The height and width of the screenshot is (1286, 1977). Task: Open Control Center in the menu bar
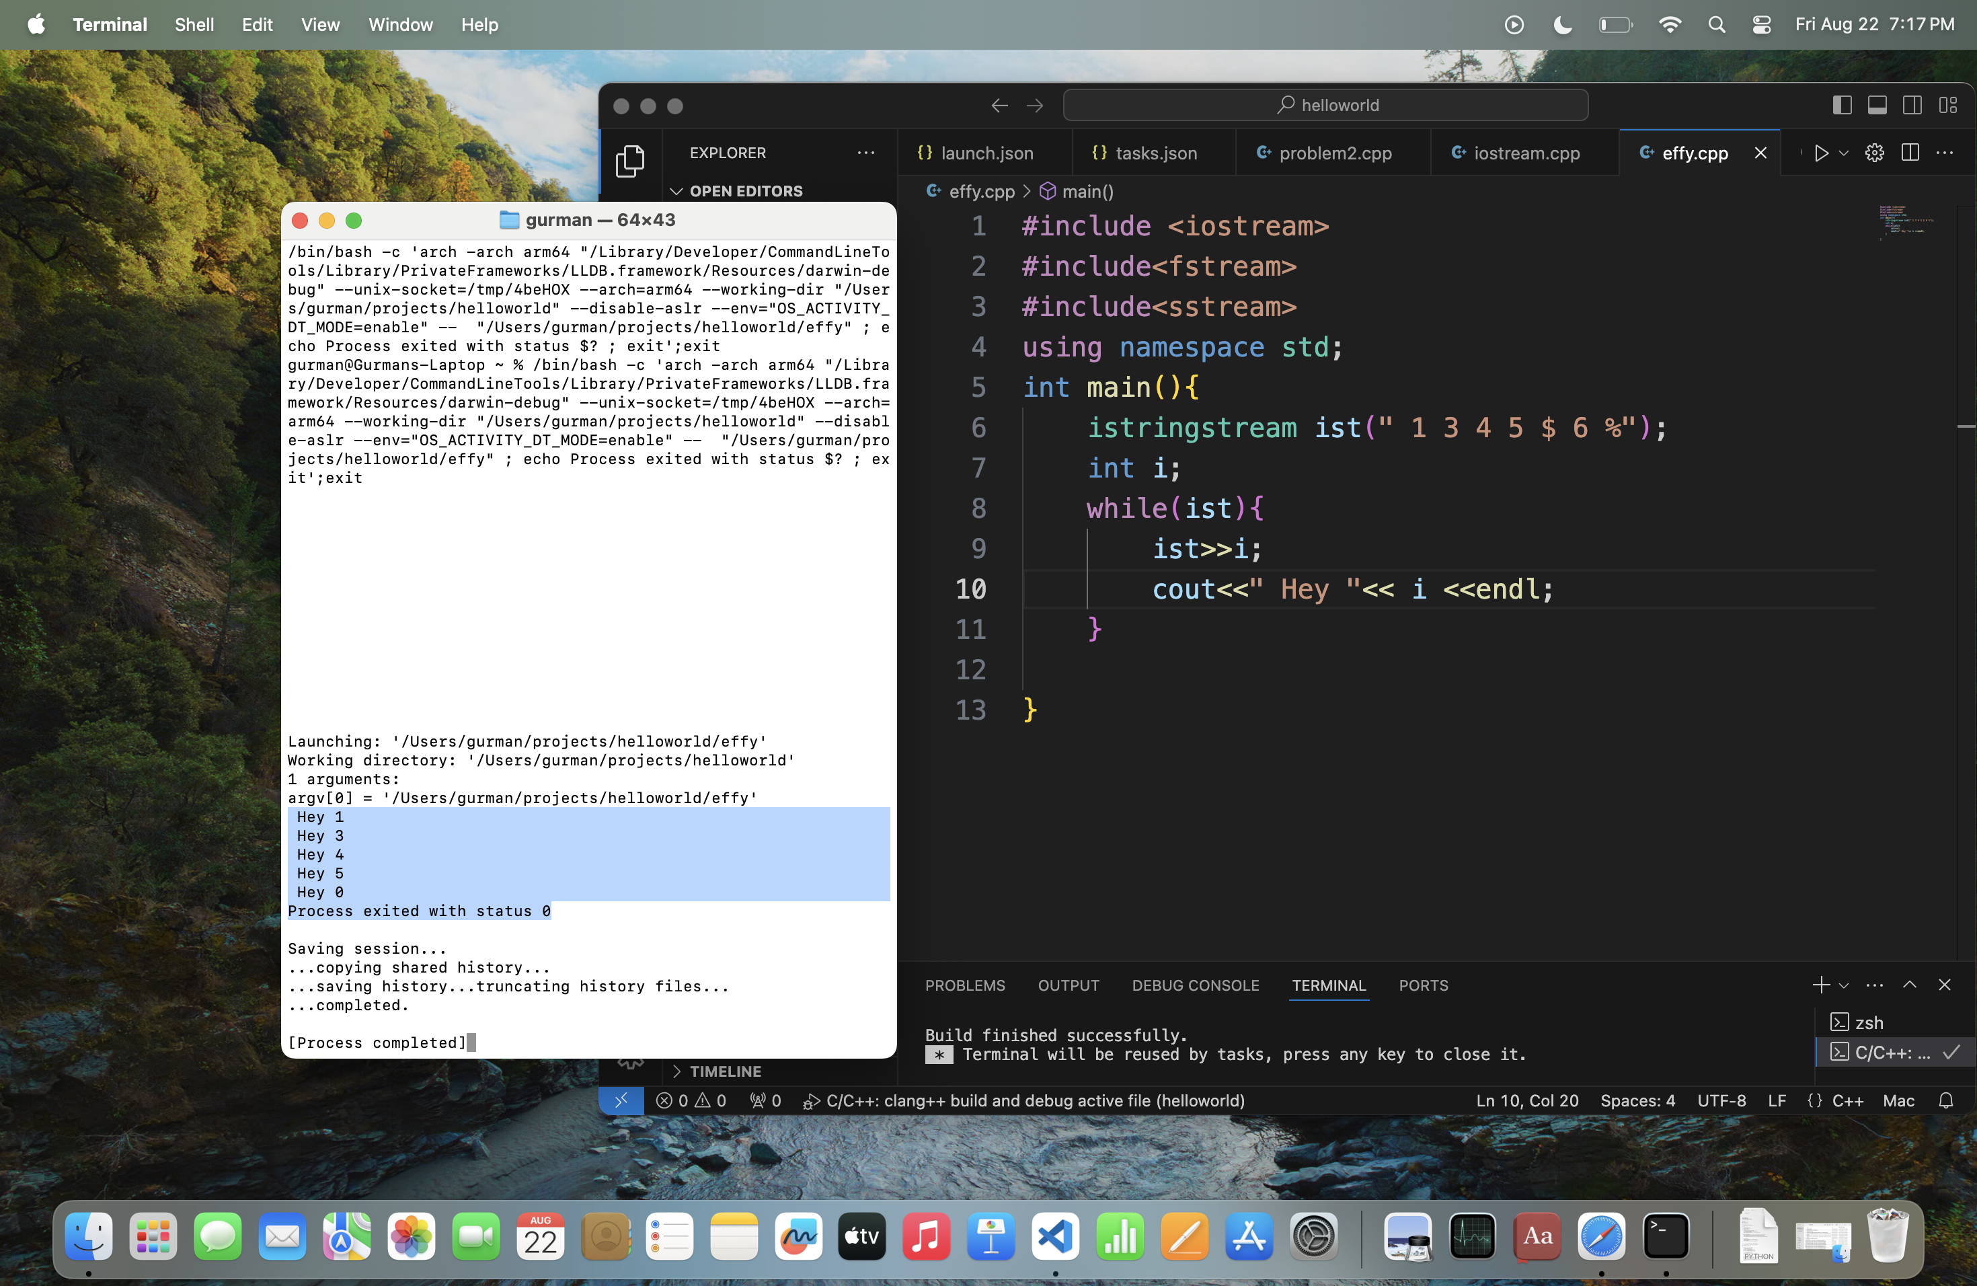[1761, 24]
